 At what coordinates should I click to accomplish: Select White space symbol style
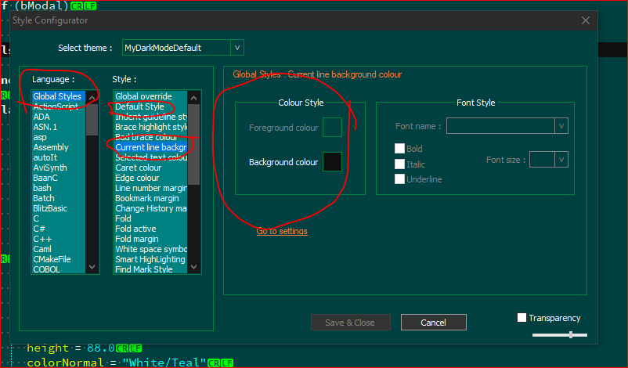[150, 249]
